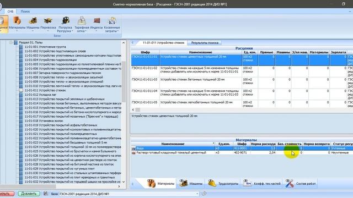This screenshot has width=353, height=198.
Task: Open the База selection dropdown
Action: pos(197,194)
